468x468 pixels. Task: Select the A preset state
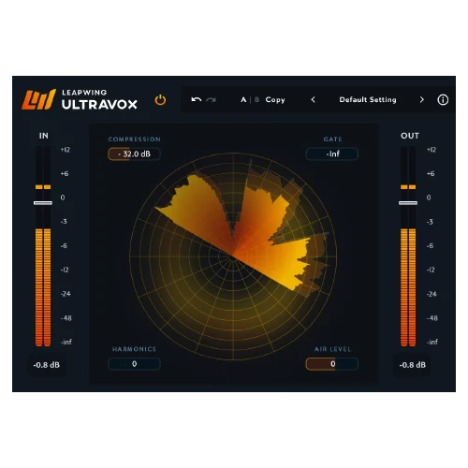(x=243, y=99)
